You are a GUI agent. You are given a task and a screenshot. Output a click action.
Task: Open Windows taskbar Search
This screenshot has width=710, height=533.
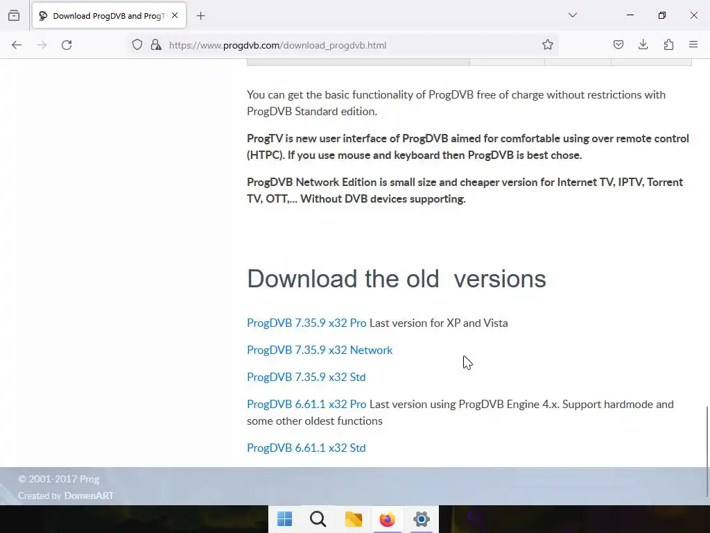pyautogui.click(x=318, y=519)
